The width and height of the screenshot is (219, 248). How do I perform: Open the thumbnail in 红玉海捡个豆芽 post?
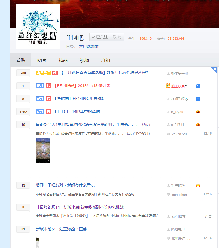click(37, 242)
